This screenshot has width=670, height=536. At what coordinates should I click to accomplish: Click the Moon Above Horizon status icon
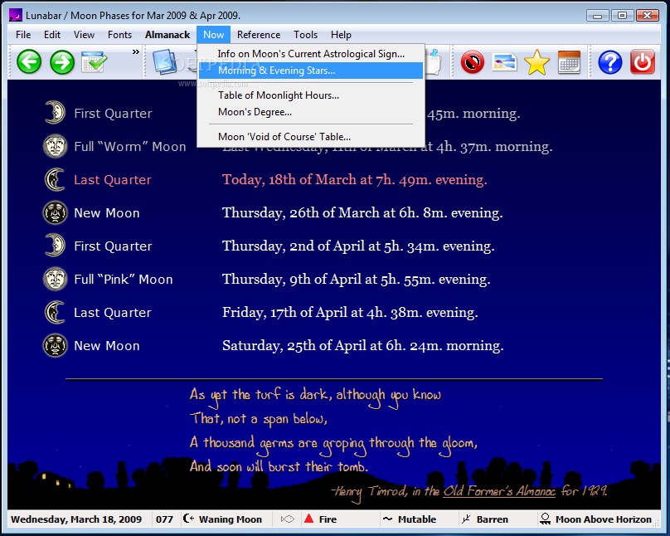(546, 519)
